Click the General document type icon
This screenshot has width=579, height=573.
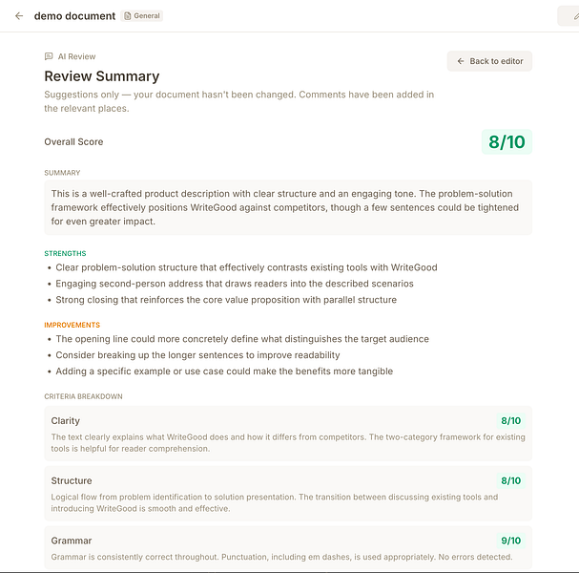click(x=128, y=16)
